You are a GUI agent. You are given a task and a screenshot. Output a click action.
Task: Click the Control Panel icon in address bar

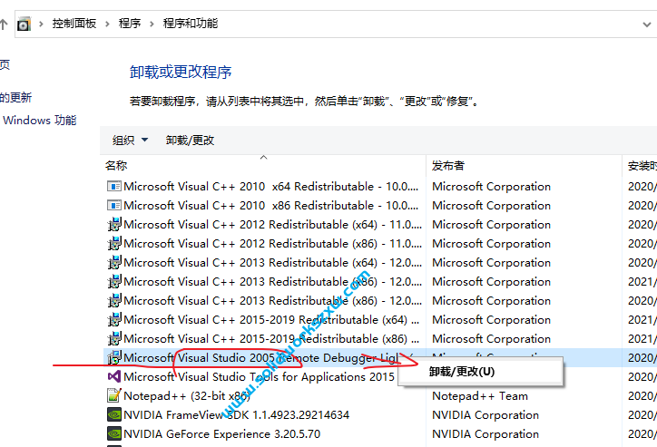point(24,24)
